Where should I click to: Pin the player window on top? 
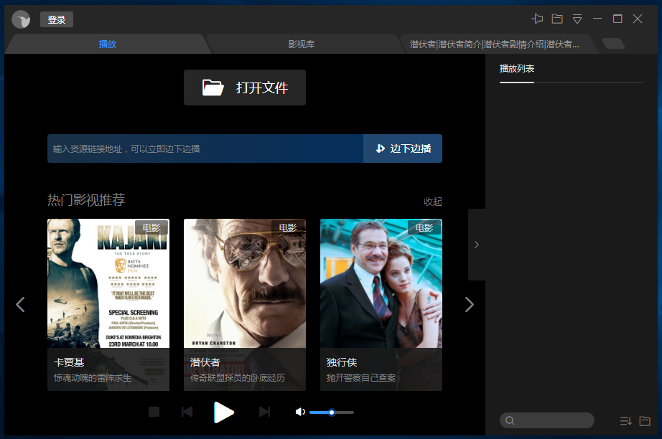[x=536, y=19]
